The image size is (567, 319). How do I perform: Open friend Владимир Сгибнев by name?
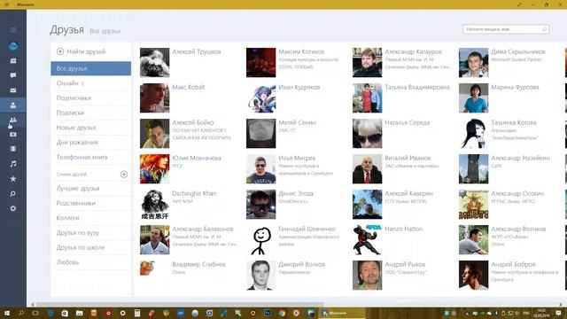coord(198,264)
